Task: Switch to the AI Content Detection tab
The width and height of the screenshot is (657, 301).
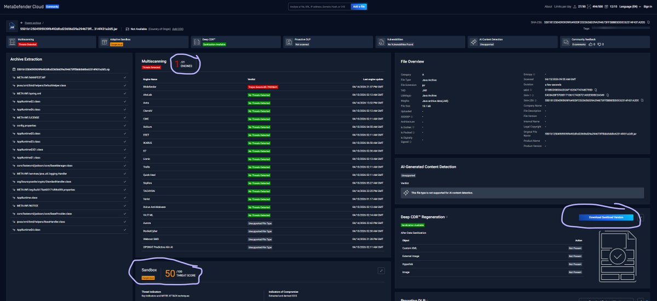Action: [x=512, y=42]
